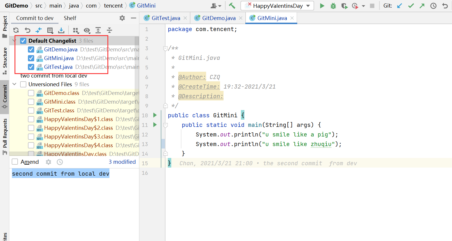The height and width of the screenshot is (241, 452).
Task: Check the GitMini.class checkbox
Action: [31, 102]
